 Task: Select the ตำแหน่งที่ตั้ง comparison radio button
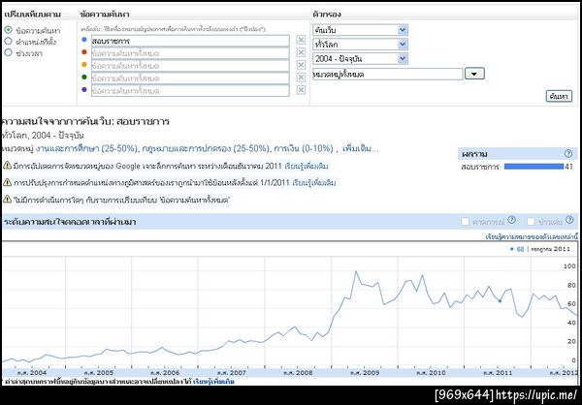(10, 43)
